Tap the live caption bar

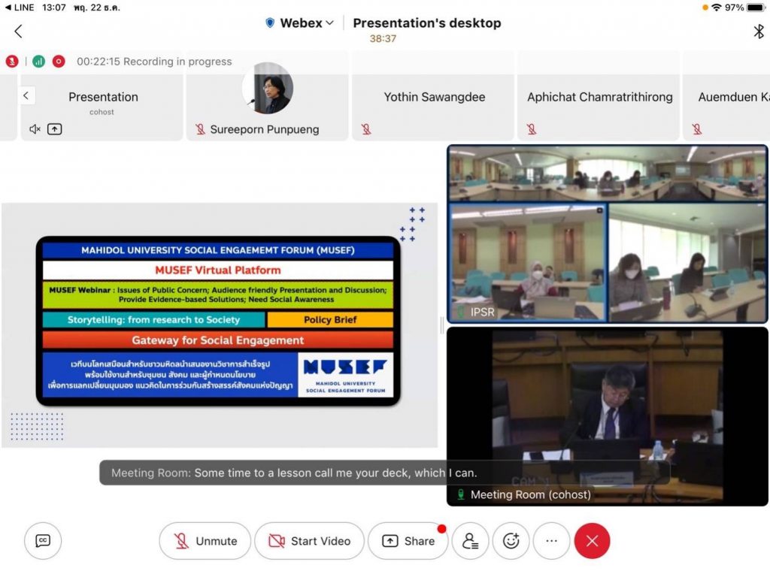(384, 473)
